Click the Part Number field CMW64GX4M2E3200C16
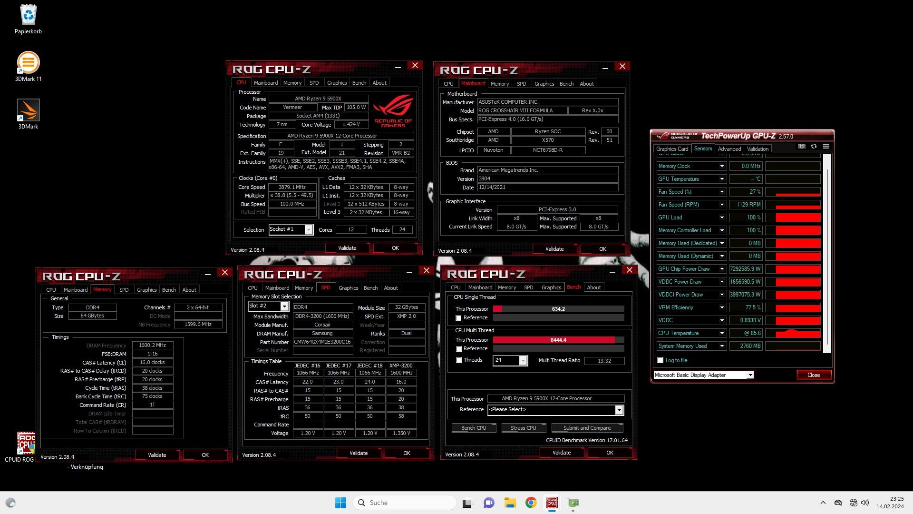This screenshot has width=913, height=514. tap(322, 342)
